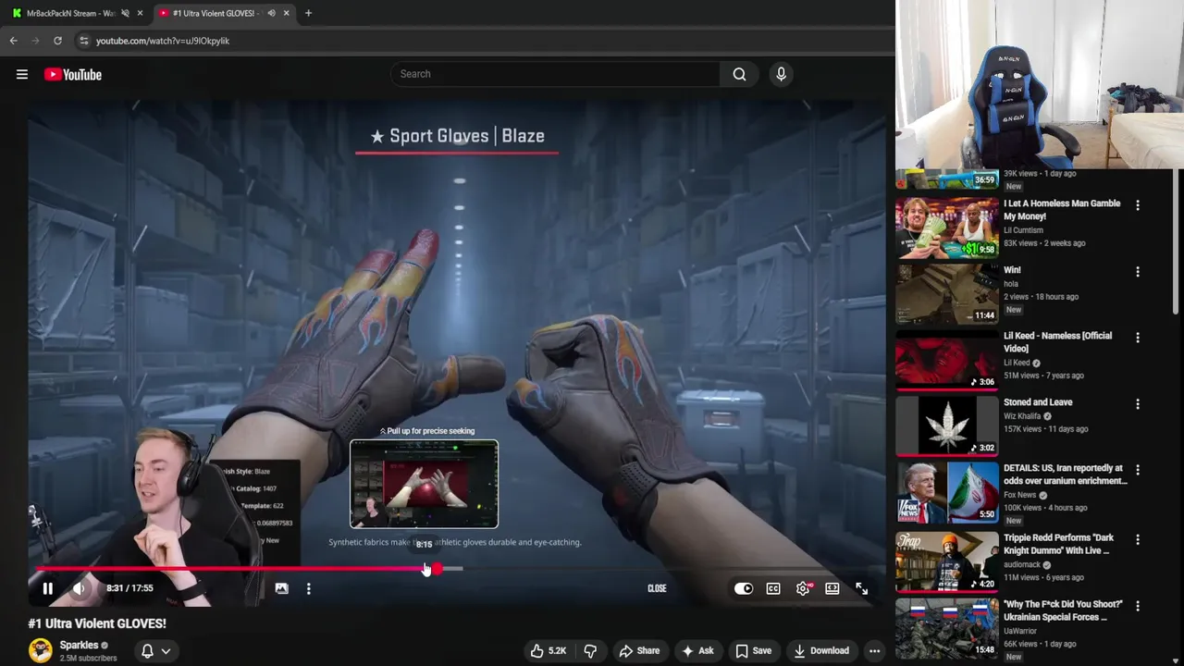Open the Fox News DETAILS video title
Screen dimensions: 1184x666
[x=1066, y=475]
